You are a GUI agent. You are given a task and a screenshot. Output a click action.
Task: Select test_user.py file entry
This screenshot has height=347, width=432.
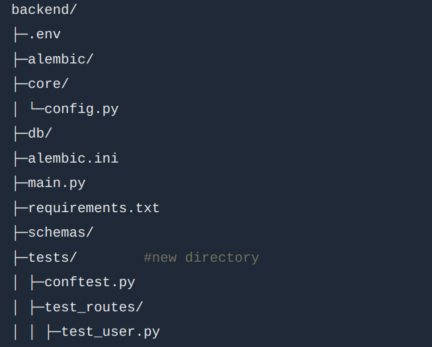coord(110,332)
